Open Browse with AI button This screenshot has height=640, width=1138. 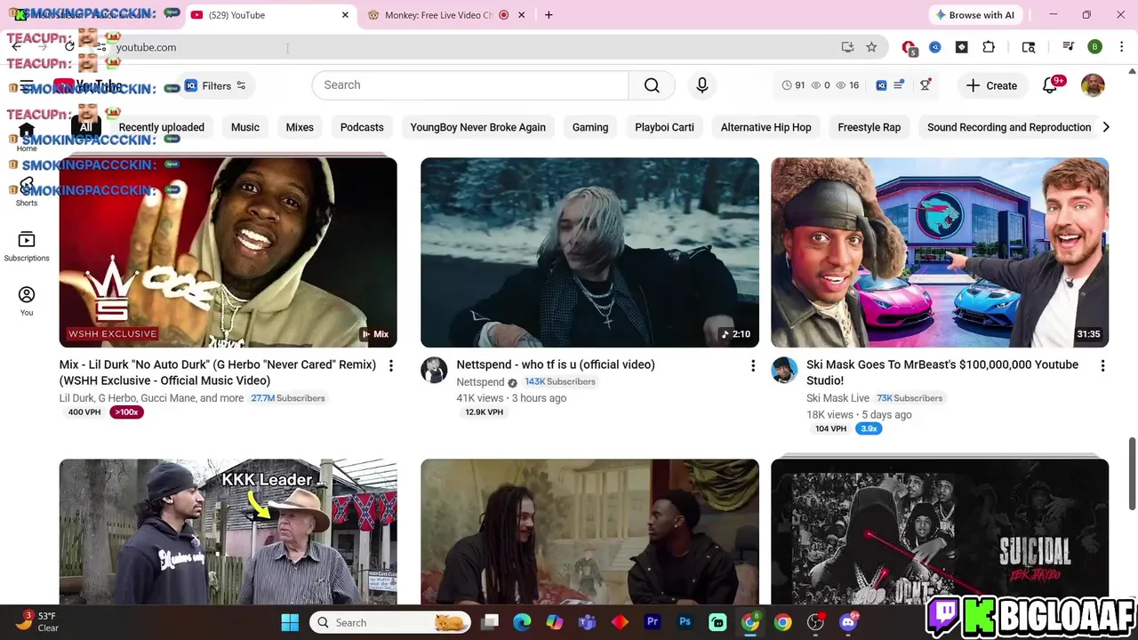click(974, 15)
